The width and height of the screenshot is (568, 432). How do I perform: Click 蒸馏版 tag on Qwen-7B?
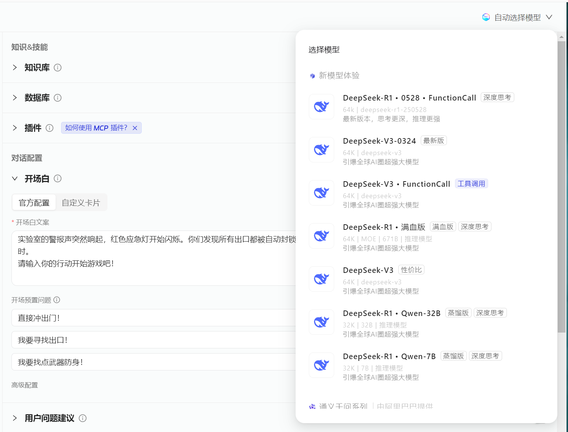click(454, 356)
